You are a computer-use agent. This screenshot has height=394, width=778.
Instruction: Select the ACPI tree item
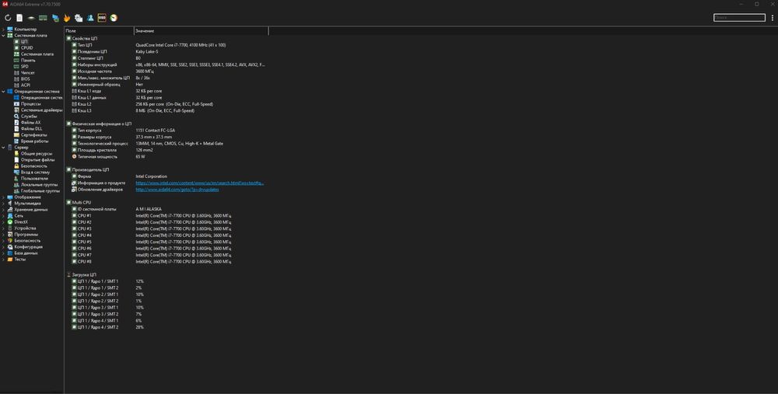click(26, 85)
